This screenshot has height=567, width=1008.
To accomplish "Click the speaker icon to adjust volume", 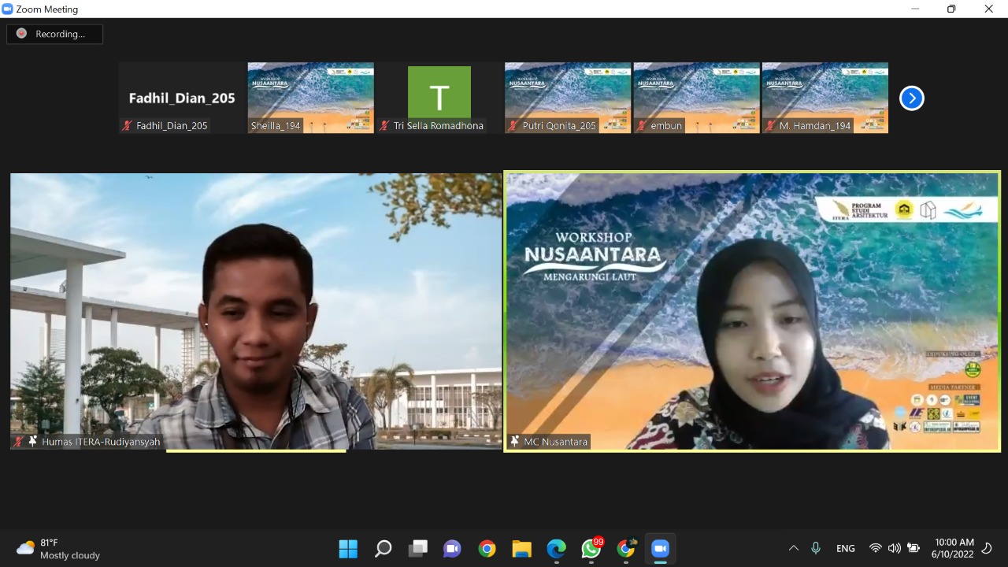I will pyautogui.click(x=895, y=548).
